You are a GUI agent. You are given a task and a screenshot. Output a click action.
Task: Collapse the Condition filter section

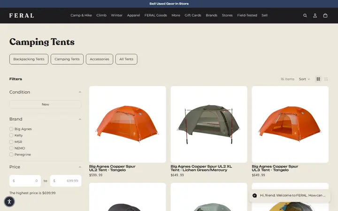pyautogui.click(x=80, y=92)
